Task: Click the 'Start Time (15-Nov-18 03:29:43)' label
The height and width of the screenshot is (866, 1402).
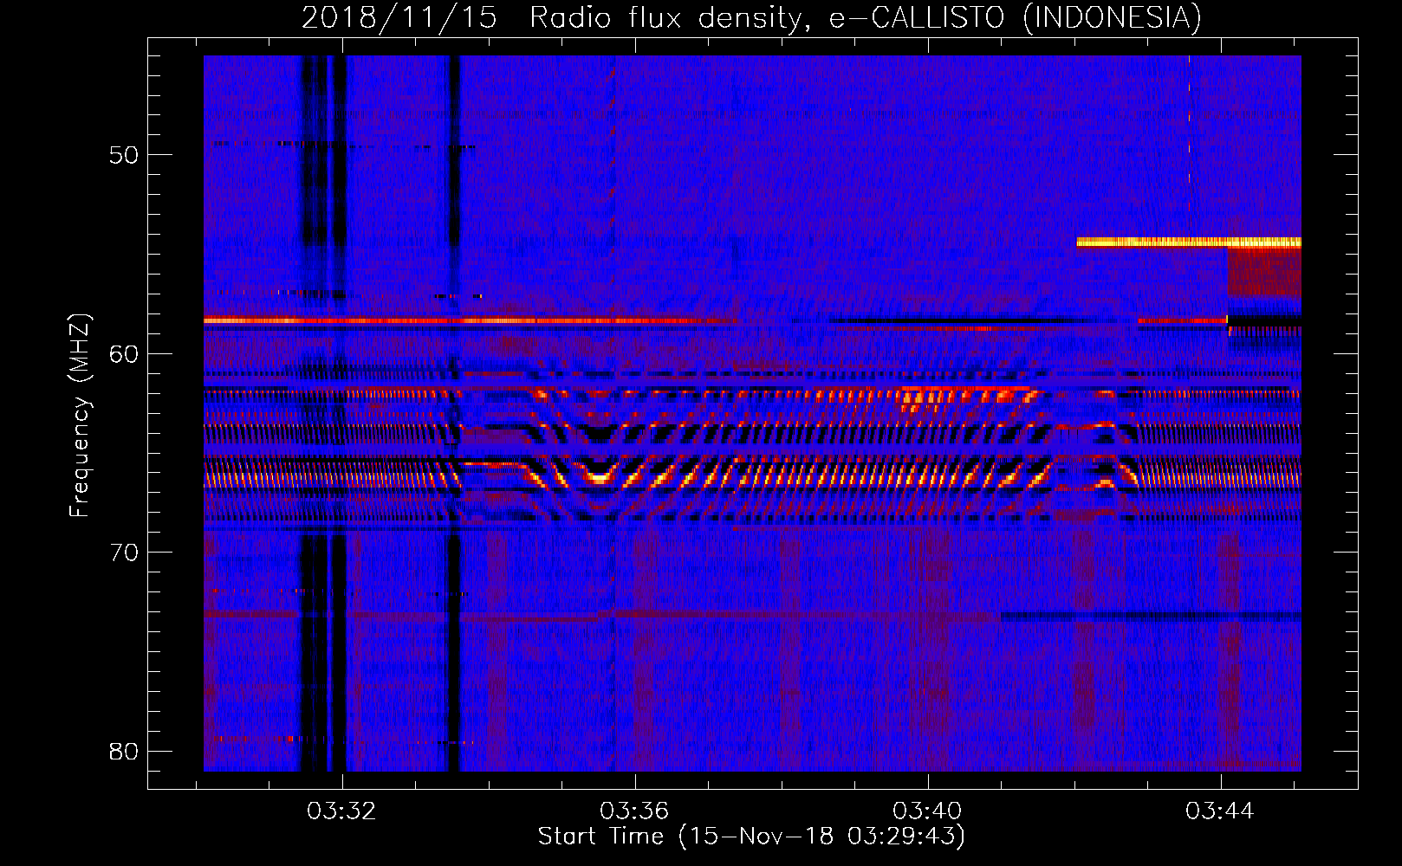Action: pyautogui.click(x=751, y=837)
